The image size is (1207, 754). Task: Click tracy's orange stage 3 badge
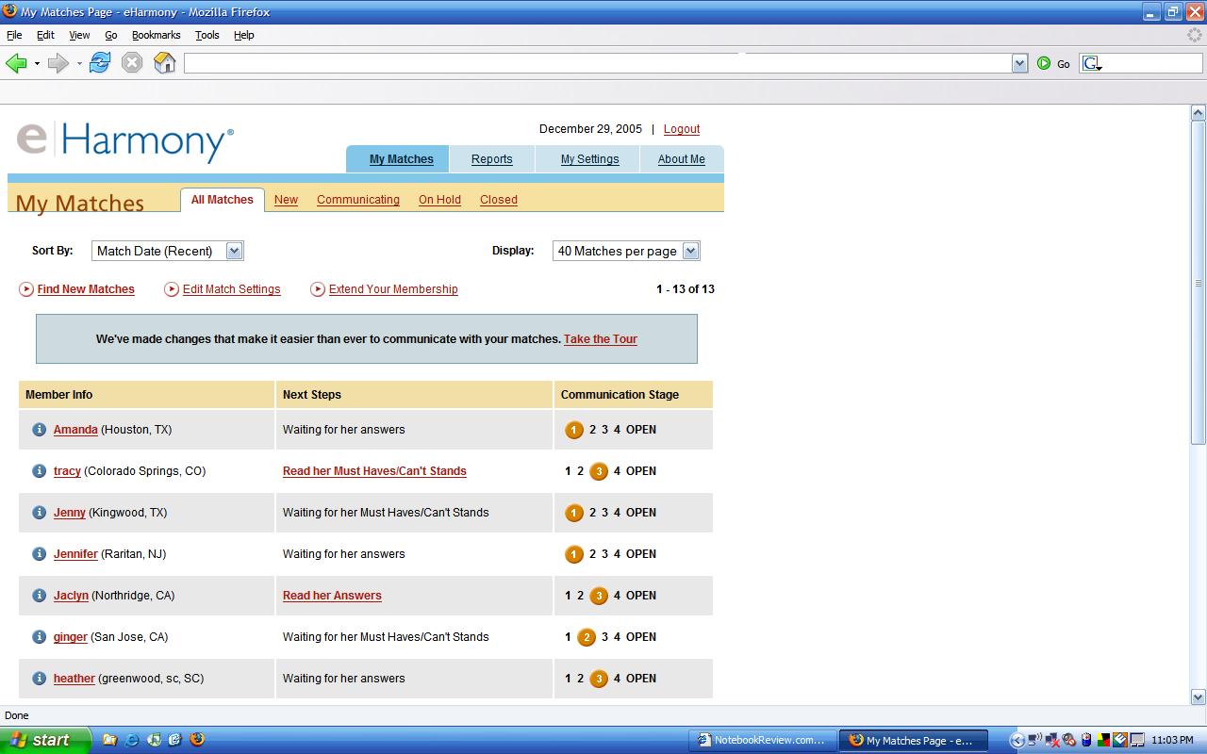pyautogui.click(x=599, y=472)
